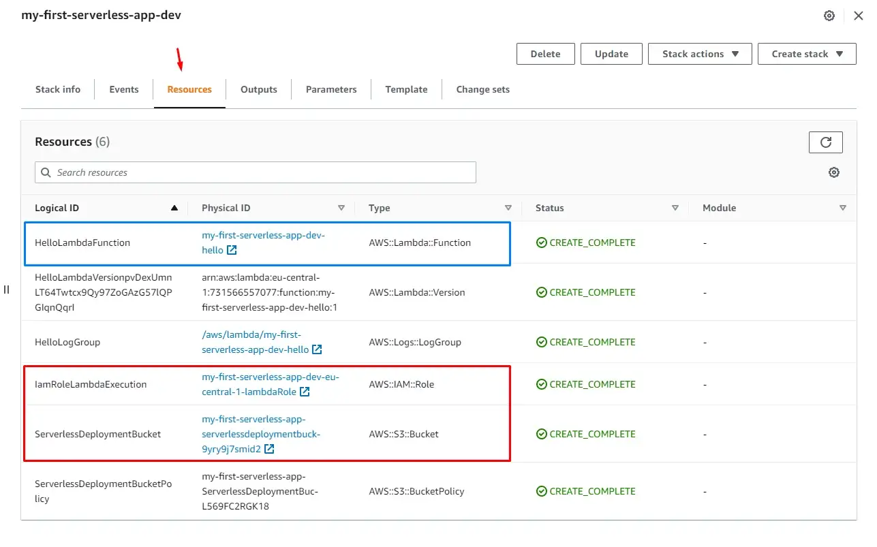The image size is (877, 547).
Task: Open resources table preferences gear icon
Action: (x=833, y=172)
